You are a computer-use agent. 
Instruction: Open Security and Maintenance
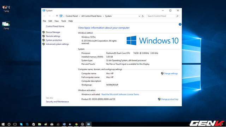click(x=57, y=102)
